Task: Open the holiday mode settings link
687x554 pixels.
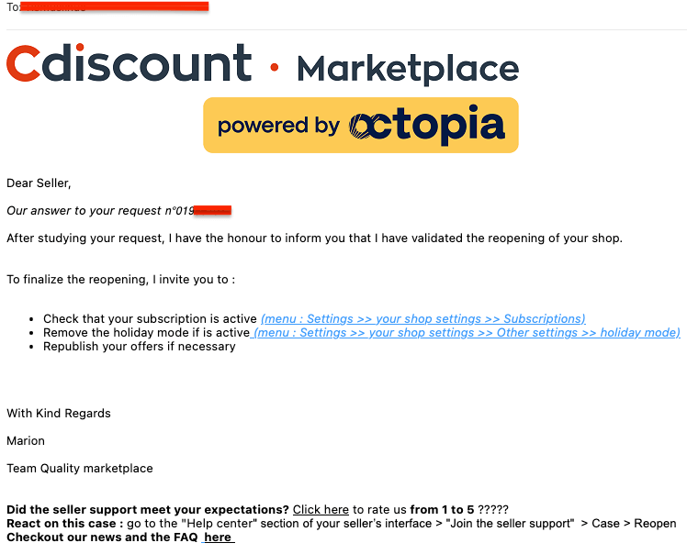Action: [x=467, y=333]
